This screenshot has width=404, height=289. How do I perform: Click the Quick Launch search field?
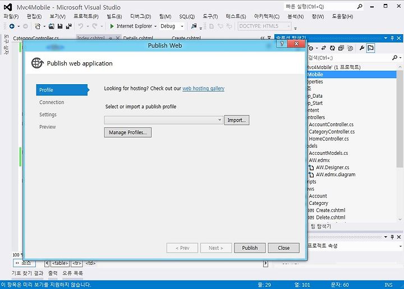coord(320,6)
